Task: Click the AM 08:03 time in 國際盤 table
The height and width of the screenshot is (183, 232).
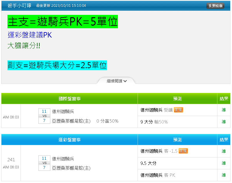Action: click(11, 117)
